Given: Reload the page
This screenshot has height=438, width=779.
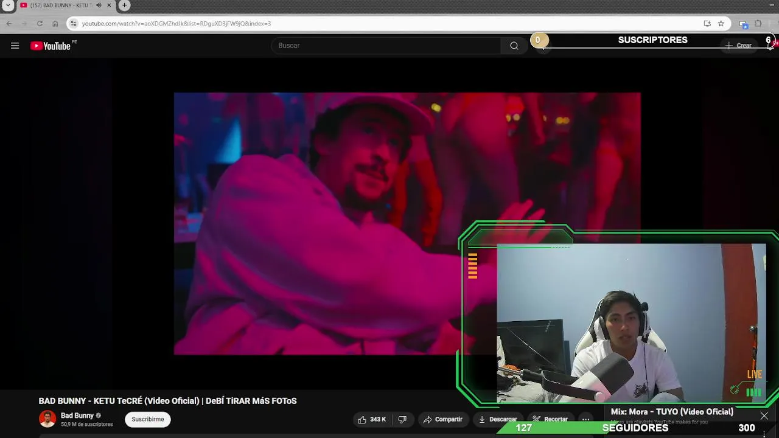Looking at the screenshot, I should [40, 24].
